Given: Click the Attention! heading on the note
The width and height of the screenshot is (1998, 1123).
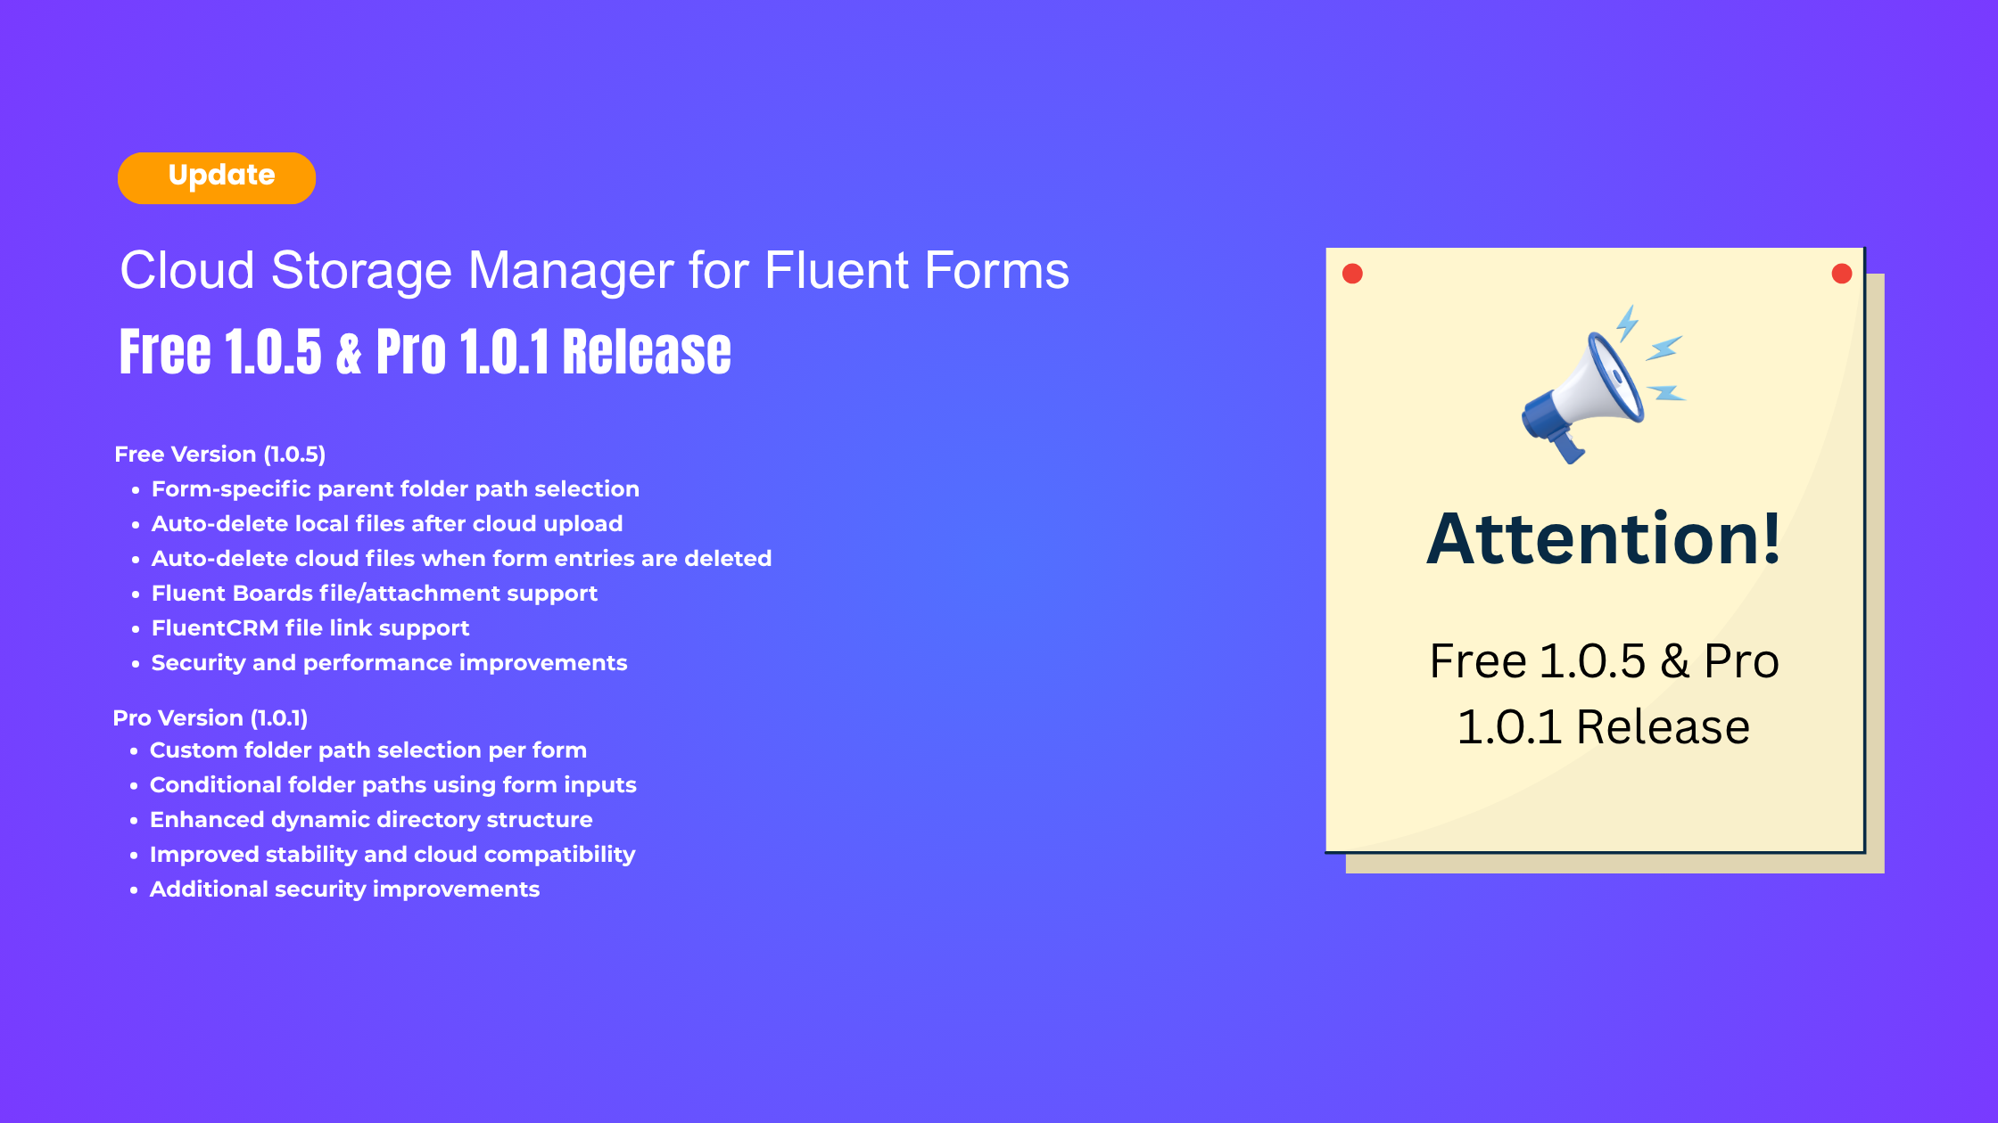Looking at the screenshot, I should point(1603,539).
